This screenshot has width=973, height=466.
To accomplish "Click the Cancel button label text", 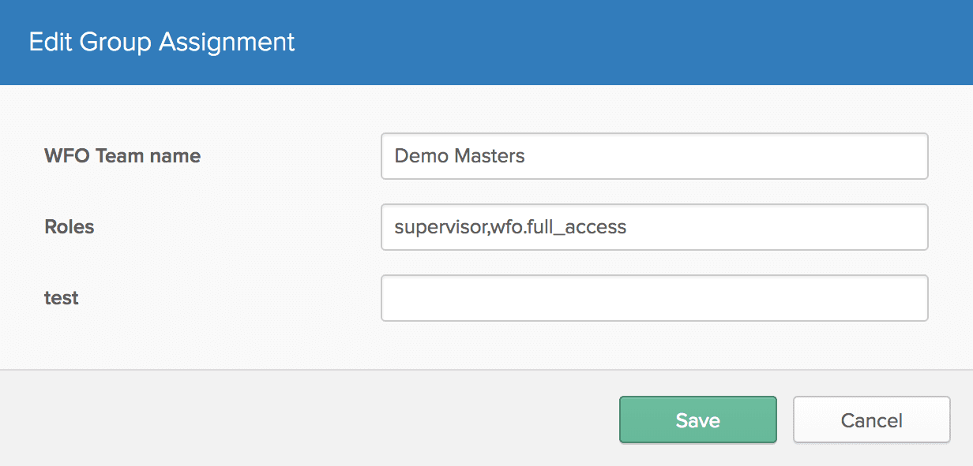I will (870, 419).
